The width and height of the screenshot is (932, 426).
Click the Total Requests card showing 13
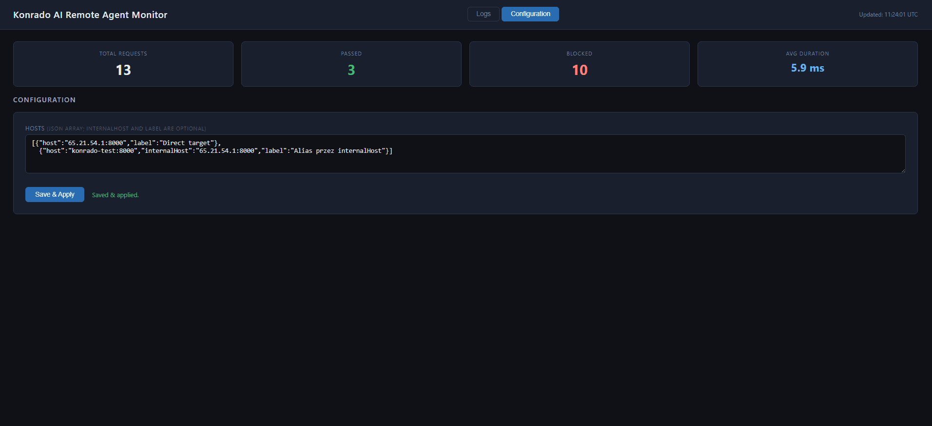point(123,64)
